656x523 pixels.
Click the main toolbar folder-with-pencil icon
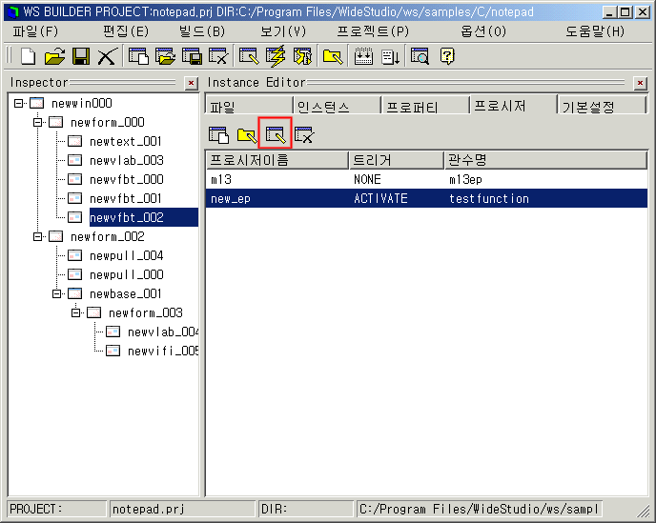tap(333, 56)
